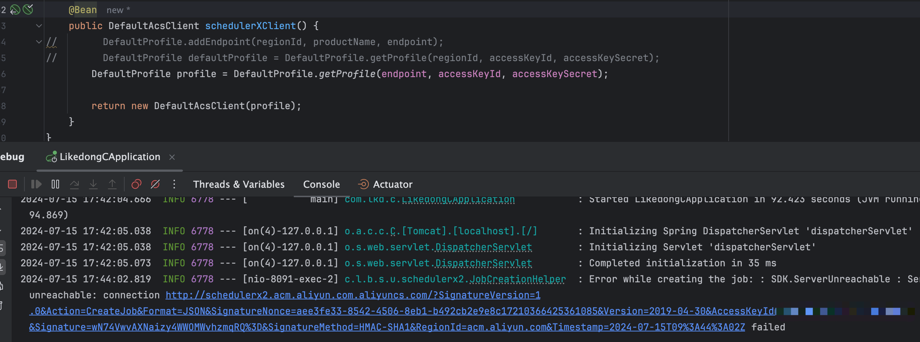Open the DispatcherServlet link in the 17:42:05.073 row
This screenshot has width=920, height=342.
(x=484, y=263)
